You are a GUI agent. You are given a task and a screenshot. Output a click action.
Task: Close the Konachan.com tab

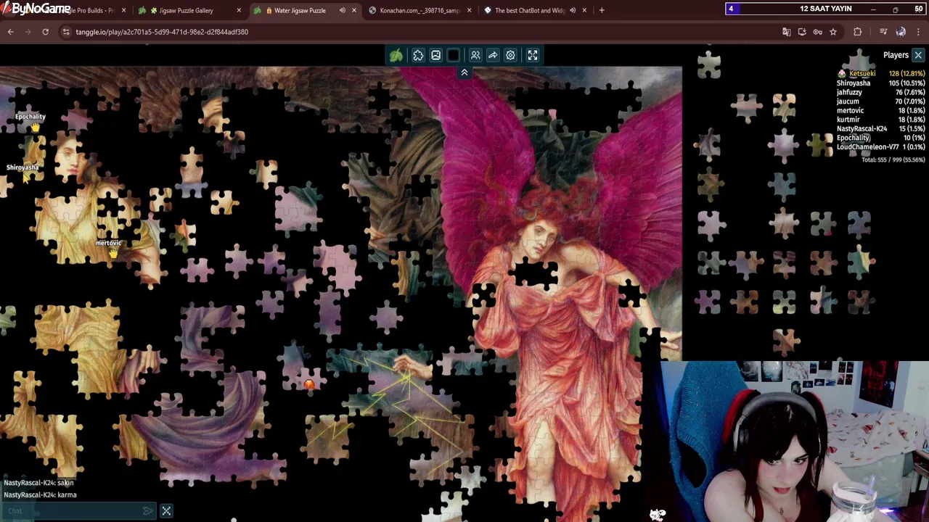(469, 10)
